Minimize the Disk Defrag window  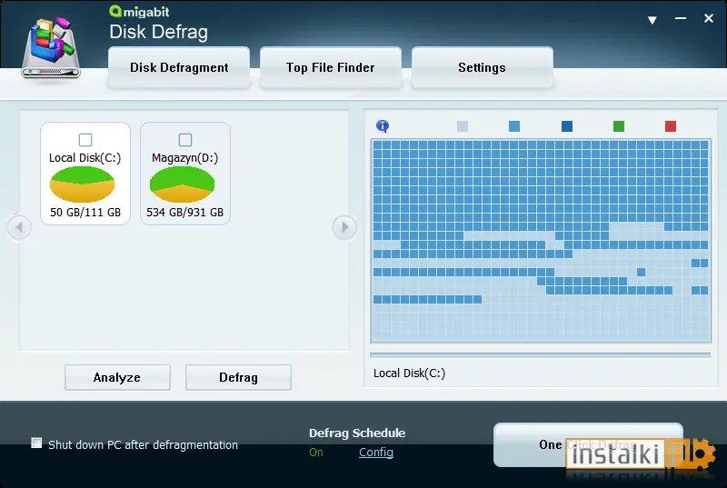[x=680, y=18]
